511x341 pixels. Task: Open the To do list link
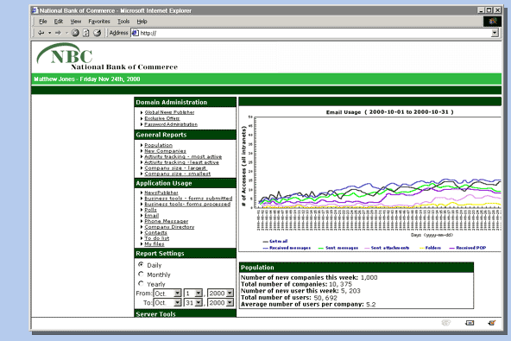click(x=157, y=238)
